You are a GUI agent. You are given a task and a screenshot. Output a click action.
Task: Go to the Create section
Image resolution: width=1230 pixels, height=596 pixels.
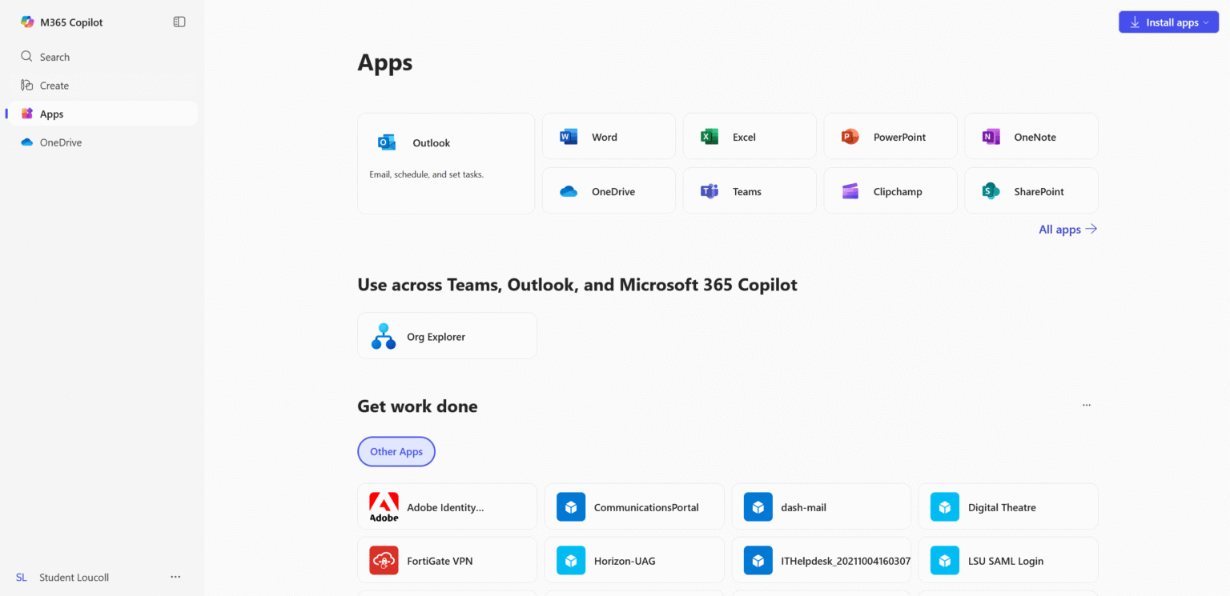(54, 85)
